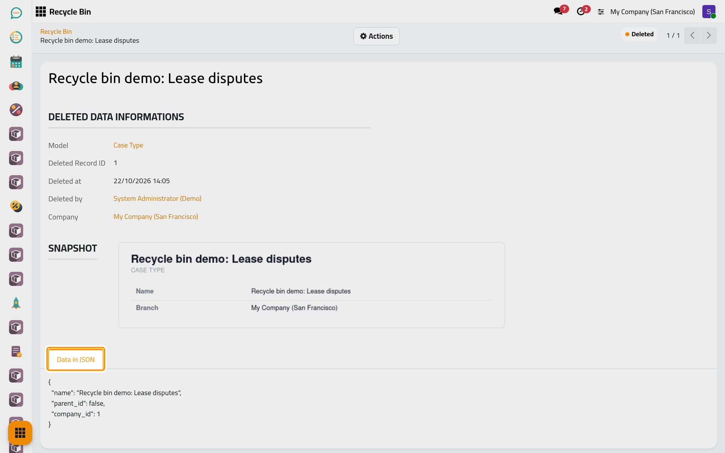Open activities clock icon with 2 badge

581,11
